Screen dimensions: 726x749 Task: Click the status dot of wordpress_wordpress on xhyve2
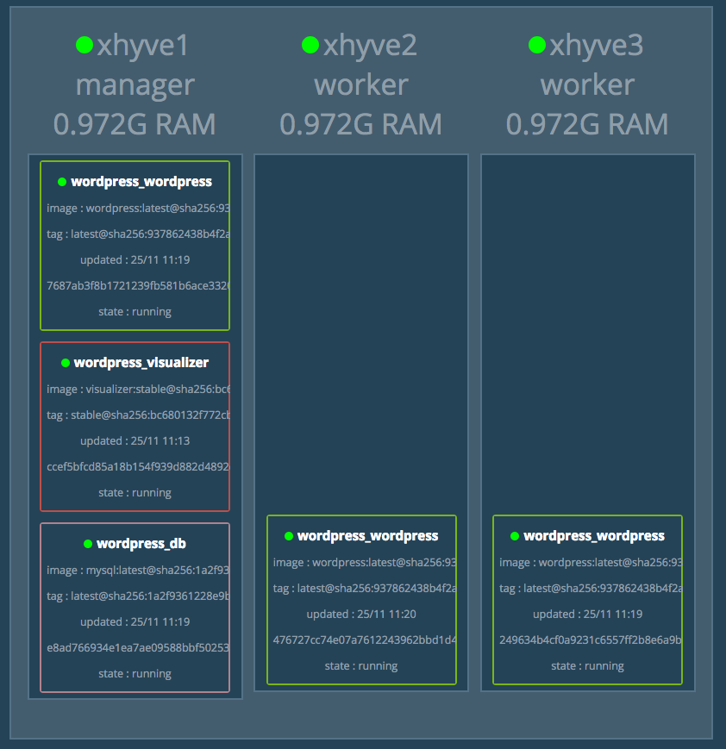coord(289,536)
